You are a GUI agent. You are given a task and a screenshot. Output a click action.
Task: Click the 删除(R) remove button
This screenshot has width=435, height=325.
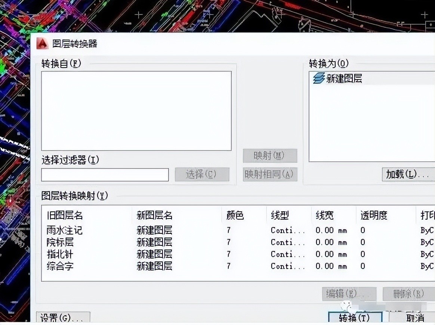(x=408, y=294)
